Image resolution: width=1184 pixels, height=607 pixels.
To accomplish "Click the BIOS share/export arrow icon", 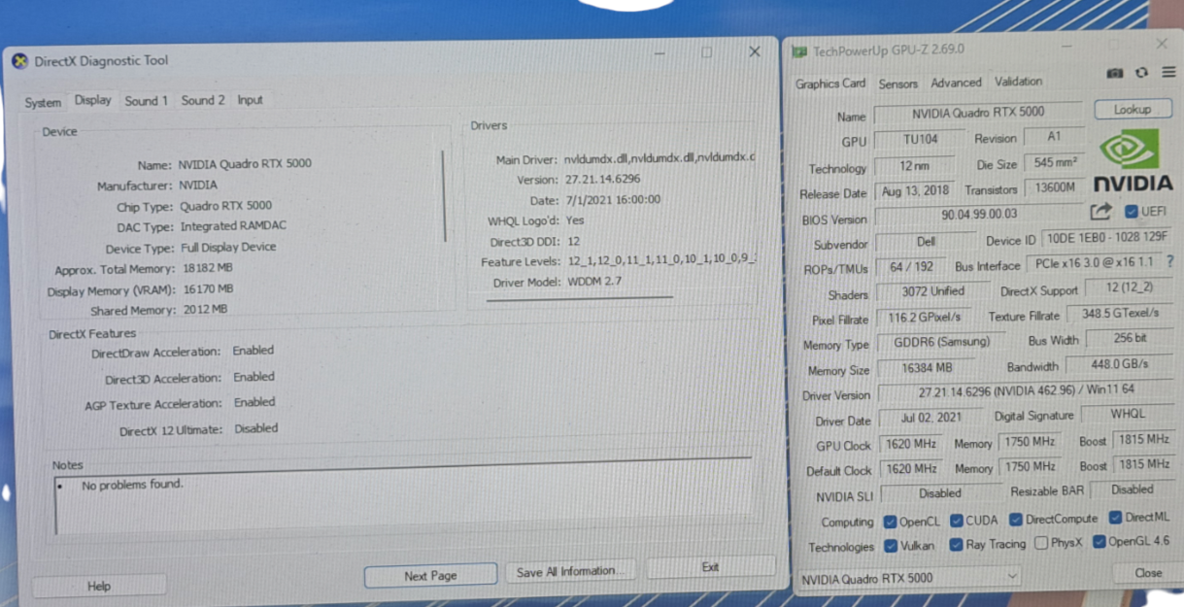I will [1100, 211].
